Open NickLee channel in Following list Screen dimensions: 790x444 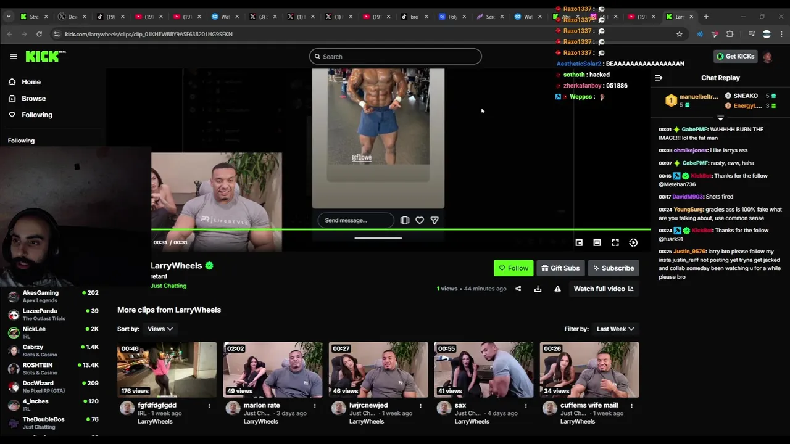coord(53,332)
